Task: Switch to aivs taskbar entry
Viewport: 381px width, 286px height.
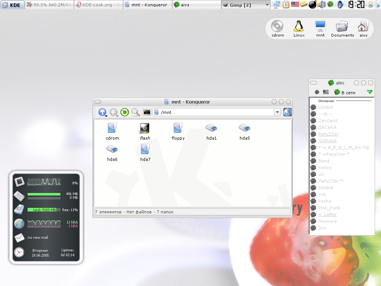Action: click(x=197, y=5)
